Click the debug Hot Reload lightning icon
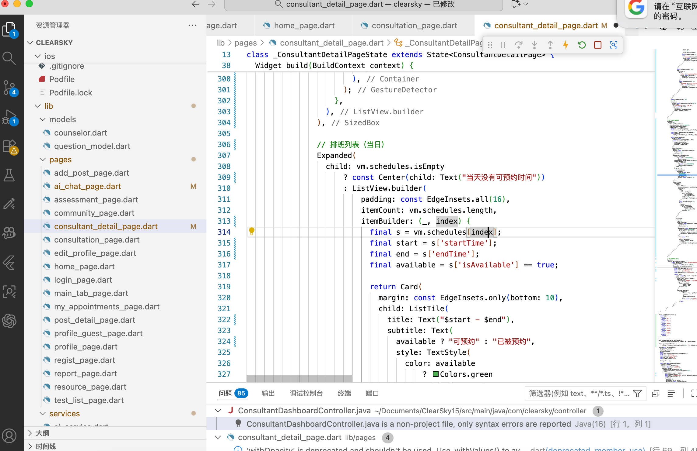Screen dimensions: 697x451 click(566, 45)
